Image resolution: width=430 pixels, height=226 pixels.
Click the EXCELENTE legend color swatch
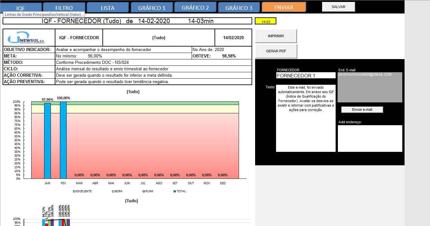(x=74, y=191)
